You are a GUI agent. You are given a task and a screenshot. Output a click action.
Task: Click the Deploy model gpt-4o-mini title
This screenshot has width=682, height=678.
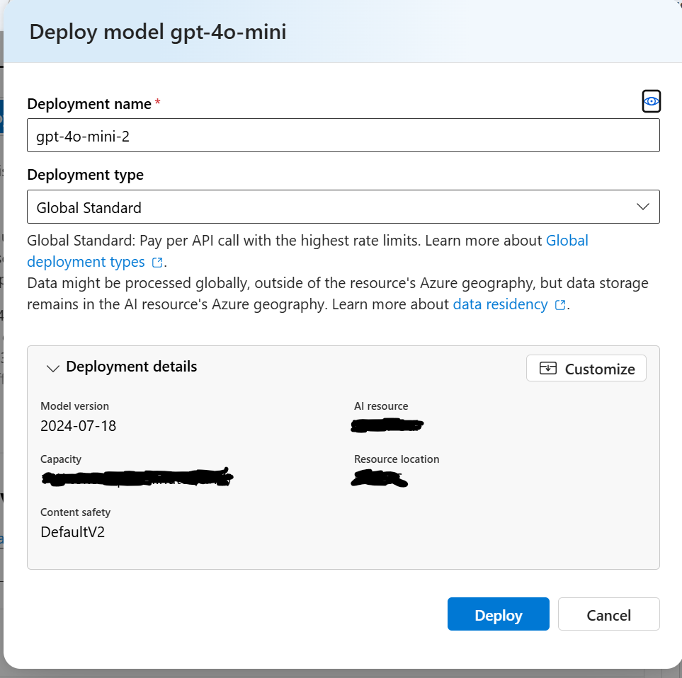[x=158, y=32]
